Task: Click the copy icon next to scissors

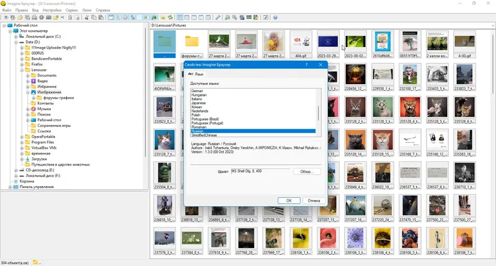Action: [x=94, y=17]
